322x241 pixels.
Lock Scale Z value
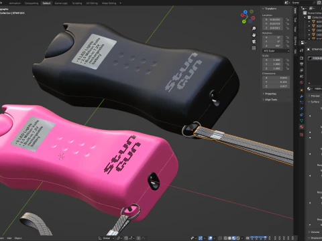[x=288, y=68]
